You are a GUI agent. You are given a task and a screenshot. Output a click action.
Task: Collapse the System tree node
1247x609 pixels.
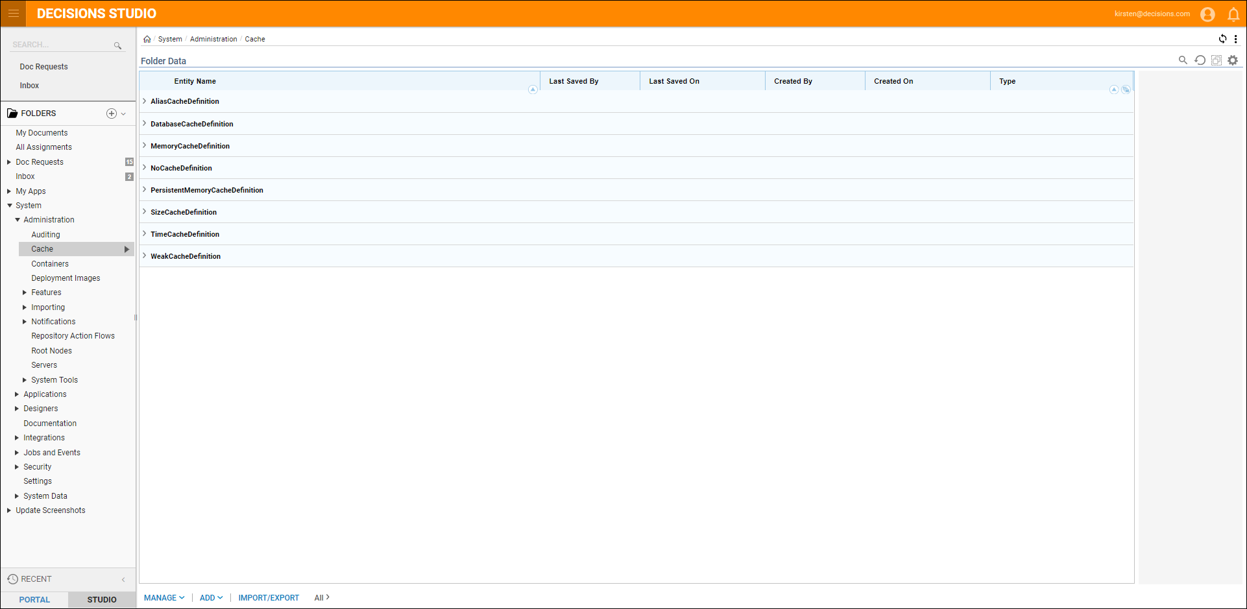click(9, 206)
